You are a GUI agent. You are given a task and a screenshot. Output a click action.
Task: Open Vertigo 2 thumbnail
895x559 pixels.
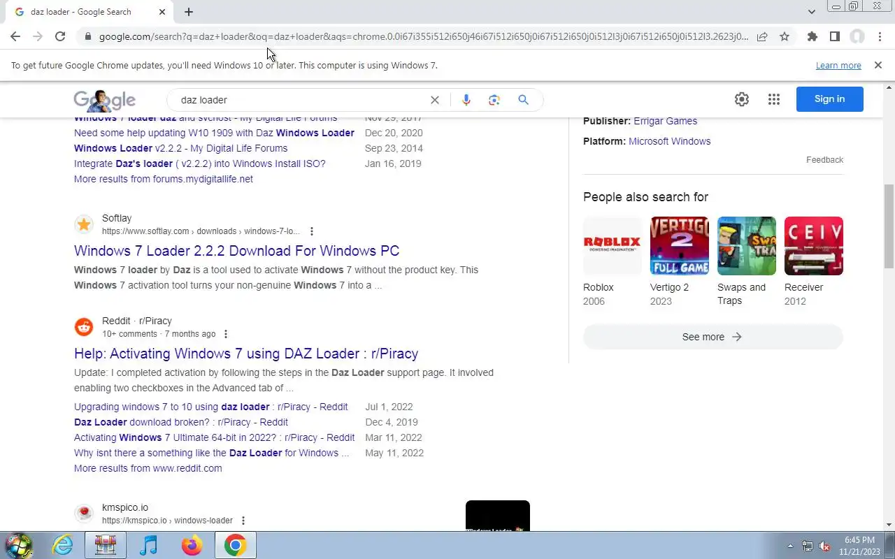(x=680, y=246)
